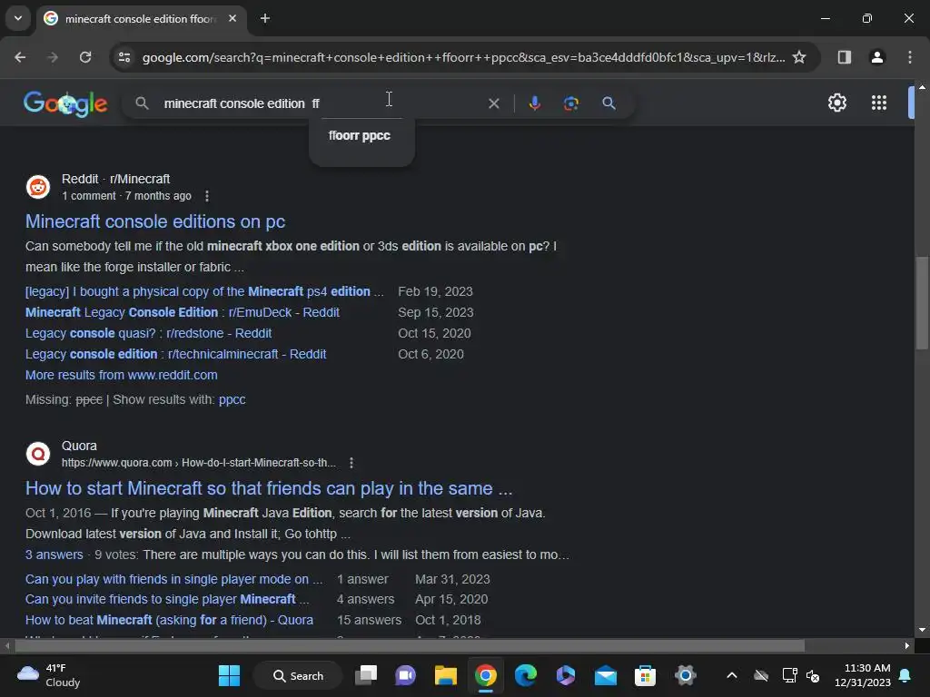Open 'Can you play with friends in single player' link
This screenshot has width=930, height=697.
tap(173, 579)
